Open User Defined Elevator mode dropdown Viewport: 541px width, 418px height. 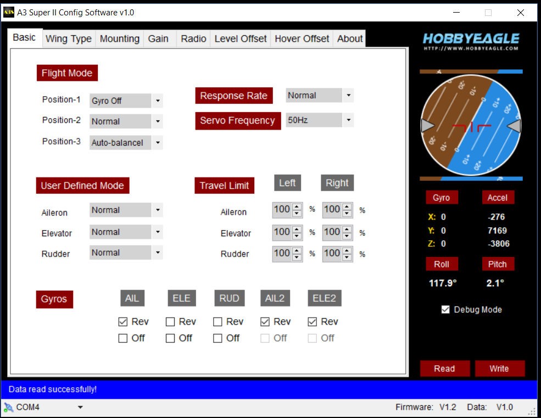coord(157,232)
